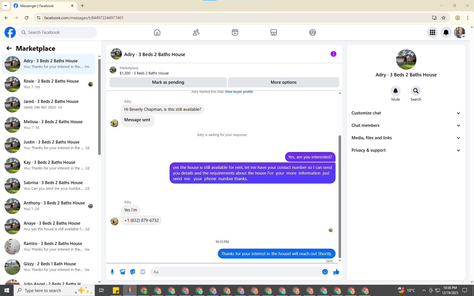Click Mark as pending button
Image resolution: width=474 pixels, height=296 pixels.
[x=168, y=82]
